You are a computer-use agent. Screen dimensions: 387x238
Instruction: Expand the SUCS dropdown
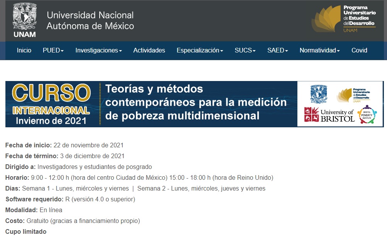point(245,50)
